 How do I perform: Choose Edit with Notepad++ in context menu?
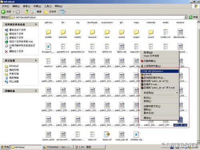160,71
